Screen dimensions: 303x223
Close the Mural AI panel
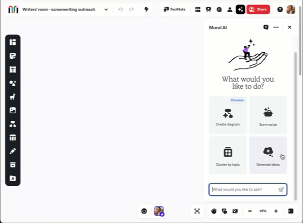(x=289, y=27)
